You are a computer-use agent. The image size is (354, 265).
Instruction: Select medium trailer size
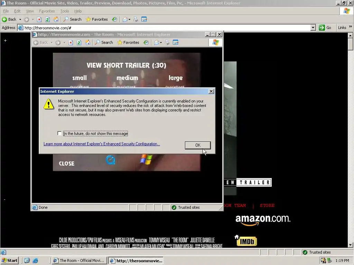point(127,78)
